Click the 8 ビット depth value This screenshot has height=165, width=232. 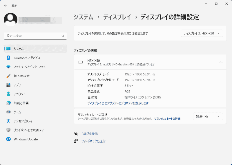click(x=129, y=86)
